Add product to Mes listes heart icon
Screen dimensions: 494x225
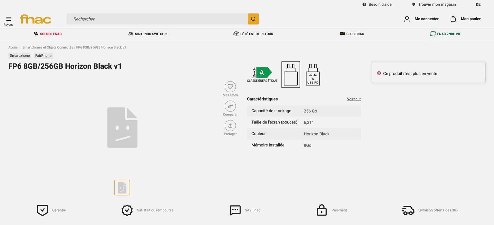tap(230, 87)
